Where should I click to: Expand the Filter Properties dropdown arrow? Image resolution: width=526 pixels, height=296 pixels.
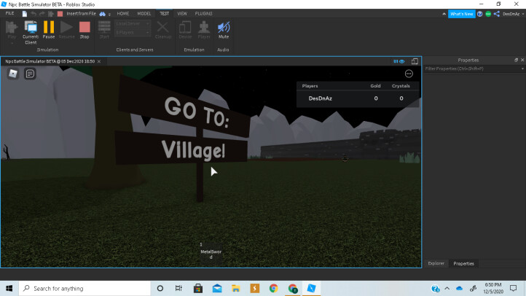pos(522,69)
